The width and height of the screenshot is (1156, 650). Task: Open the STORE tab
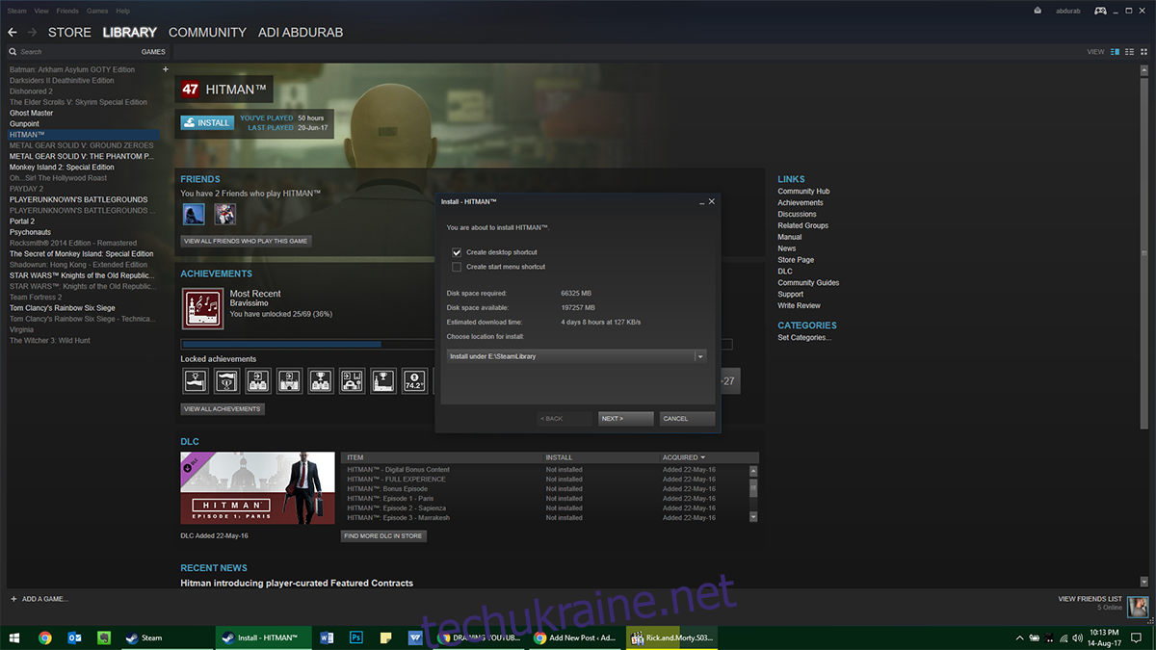coord(69,32)
